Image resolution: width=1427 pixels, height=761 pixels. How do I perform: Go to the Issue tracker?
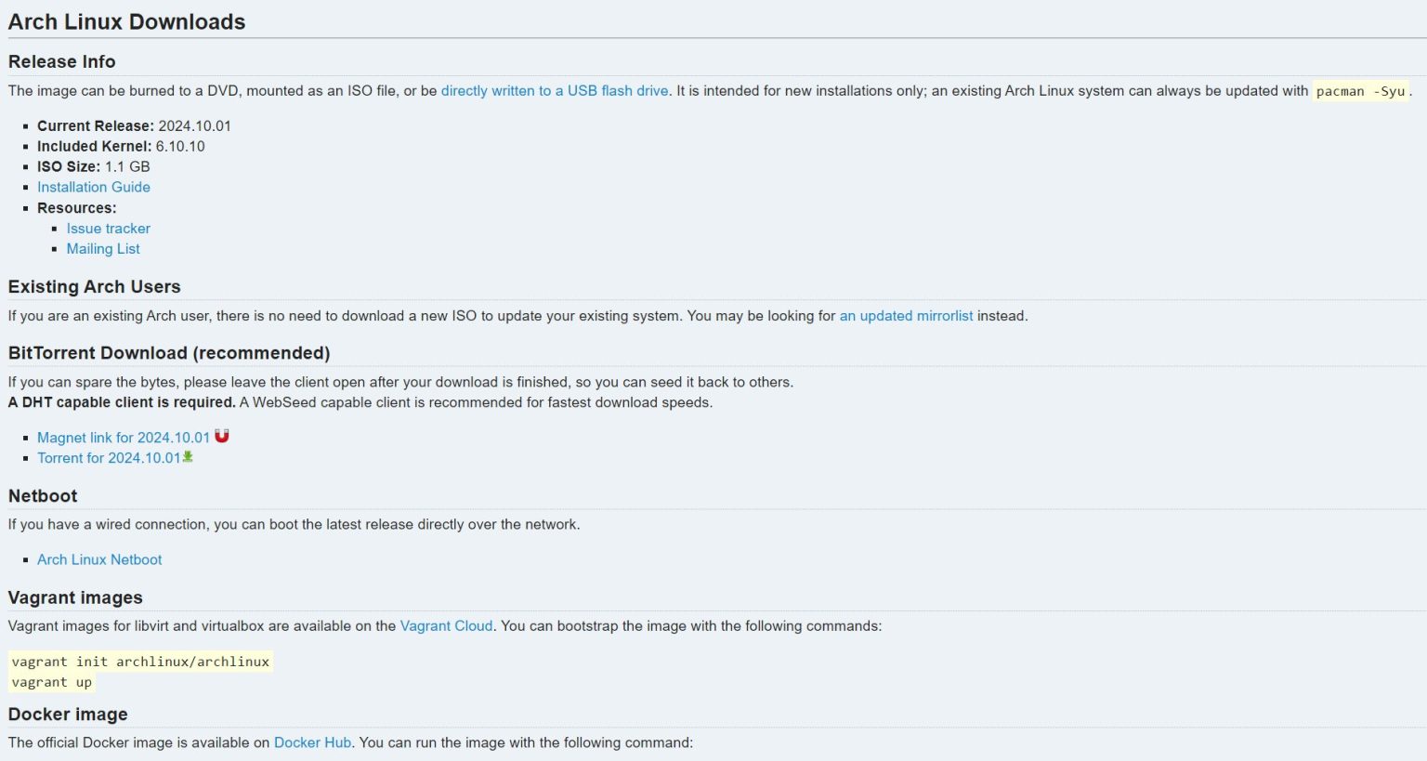[108, 229]
